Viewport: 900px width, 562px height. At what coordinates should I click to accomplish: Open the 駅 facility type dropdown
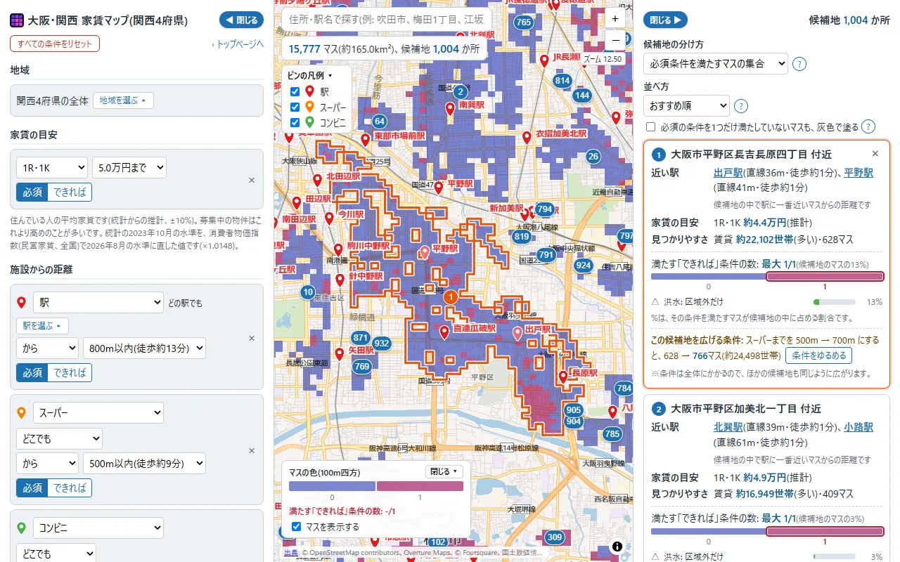[99, 303]
